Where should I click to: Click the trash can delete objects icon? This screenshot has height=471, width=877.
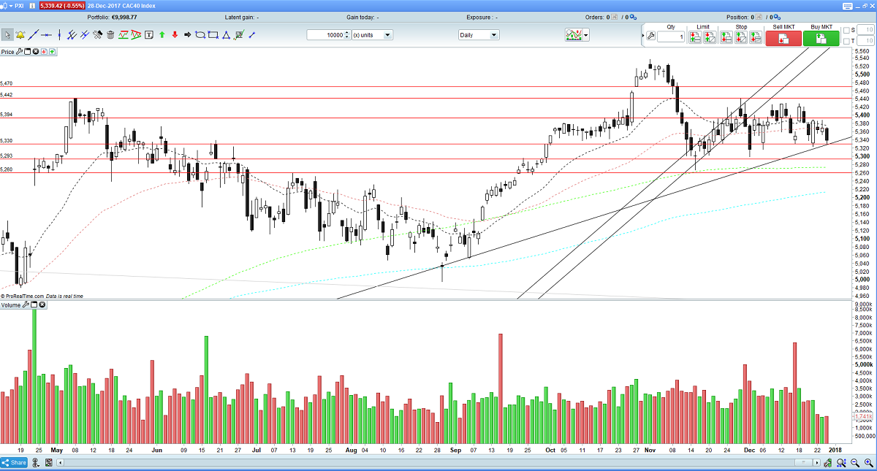pyautogui.click(x=110, y=34)
